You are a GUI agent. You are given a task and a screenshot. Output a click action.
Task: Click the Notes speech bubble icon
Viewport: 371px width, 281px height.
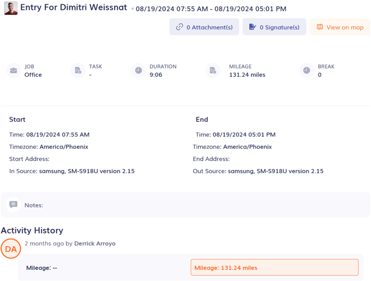pyautogui.click(x=13, y=205)
